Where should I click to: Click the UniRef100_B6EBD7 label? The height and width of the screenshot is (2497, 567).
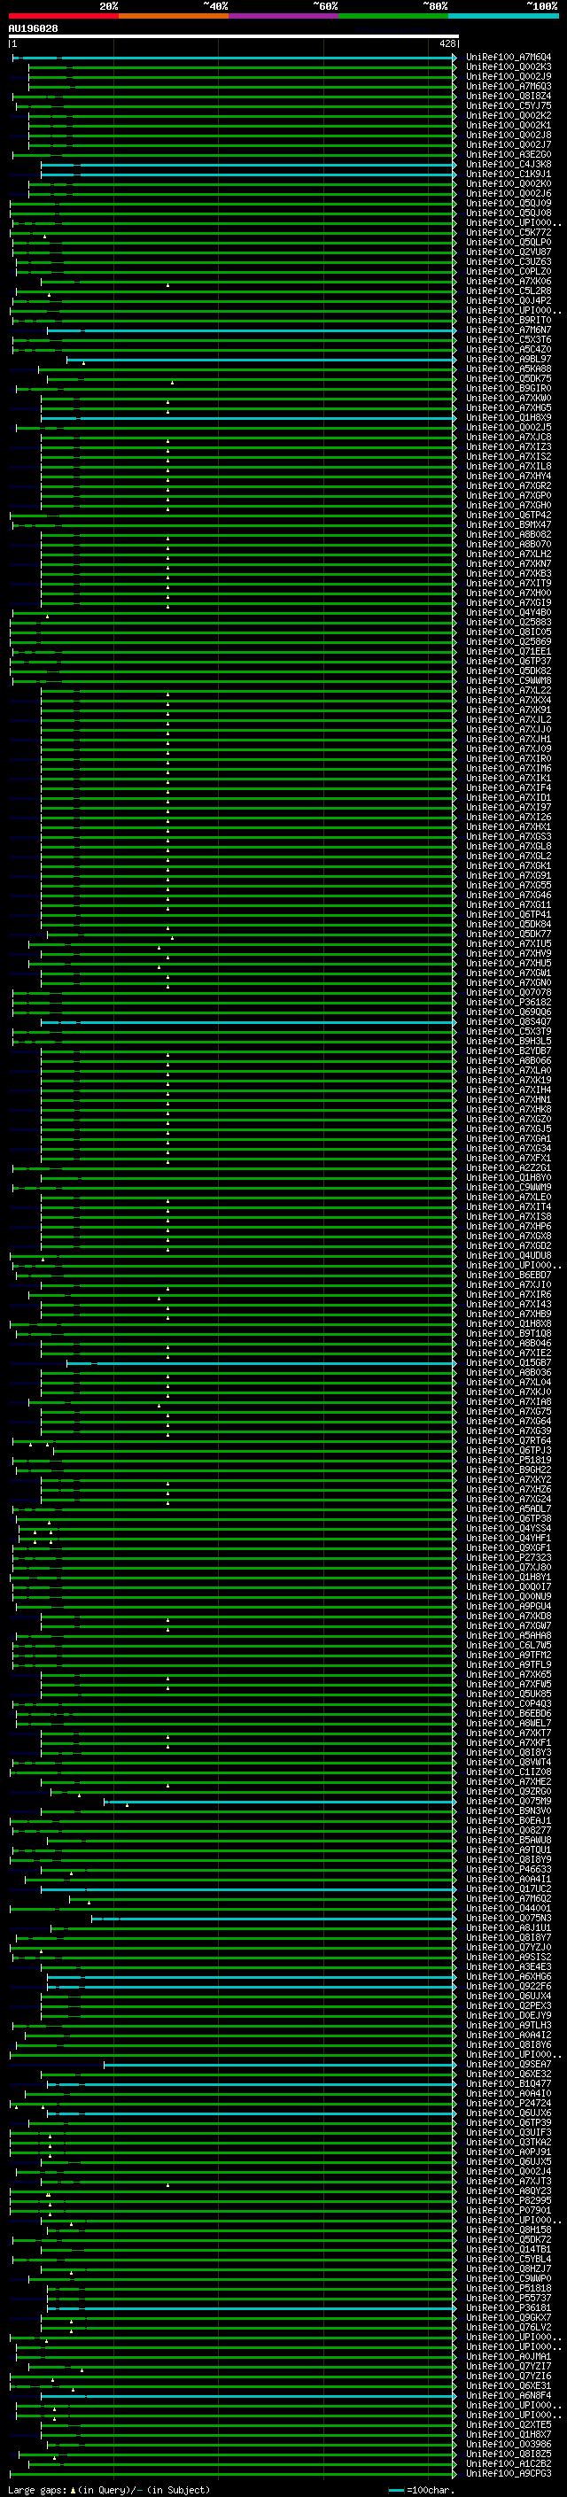tap(509, 1275)
